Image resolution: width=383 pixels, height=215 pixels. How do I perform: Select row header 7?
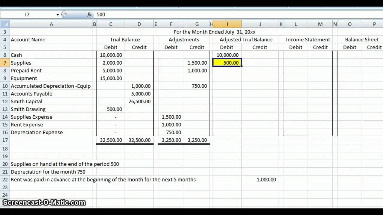5,63
